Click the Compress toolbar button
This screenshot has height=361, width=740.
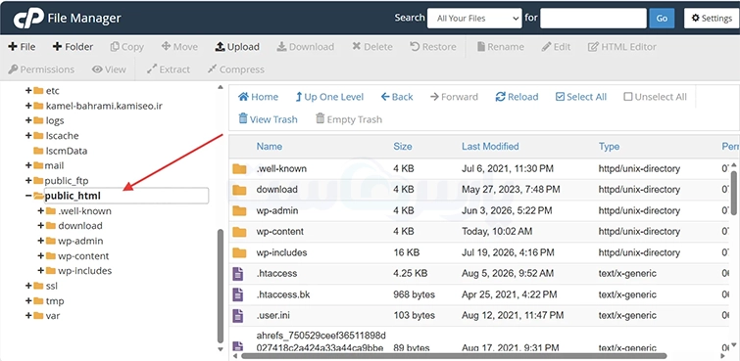236,69
